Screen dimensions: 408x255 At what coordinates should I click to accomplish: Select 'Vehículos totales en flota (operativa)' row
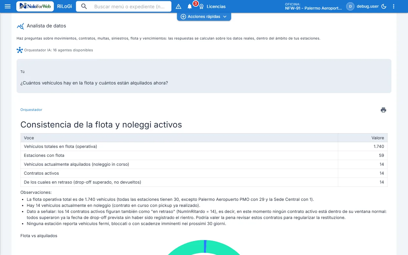(204, 147)
